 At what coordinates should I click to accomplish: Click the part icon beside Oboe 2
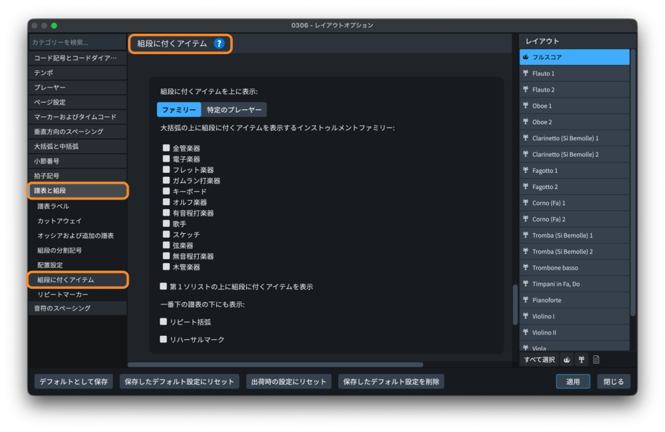click(525, 122)
